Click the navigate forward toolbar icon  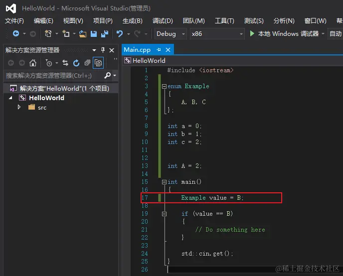[33, 34]
